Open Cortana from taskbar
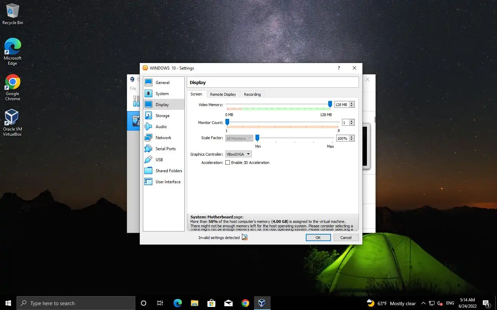497x310 pixels. coord(144,303)
